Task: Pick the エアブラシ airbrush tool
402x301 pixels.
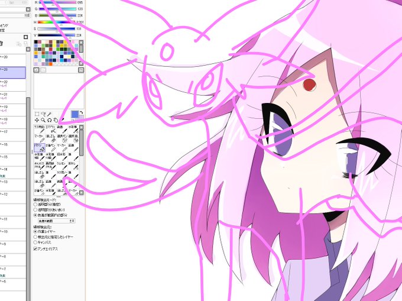Action: tap(51, 130)
